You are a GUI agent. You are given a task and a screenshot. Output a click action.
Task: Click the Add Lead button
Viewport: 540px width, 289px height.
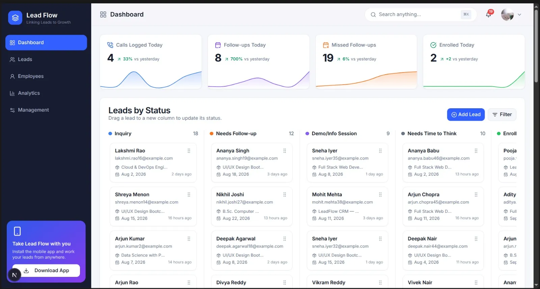click(466, 115)
